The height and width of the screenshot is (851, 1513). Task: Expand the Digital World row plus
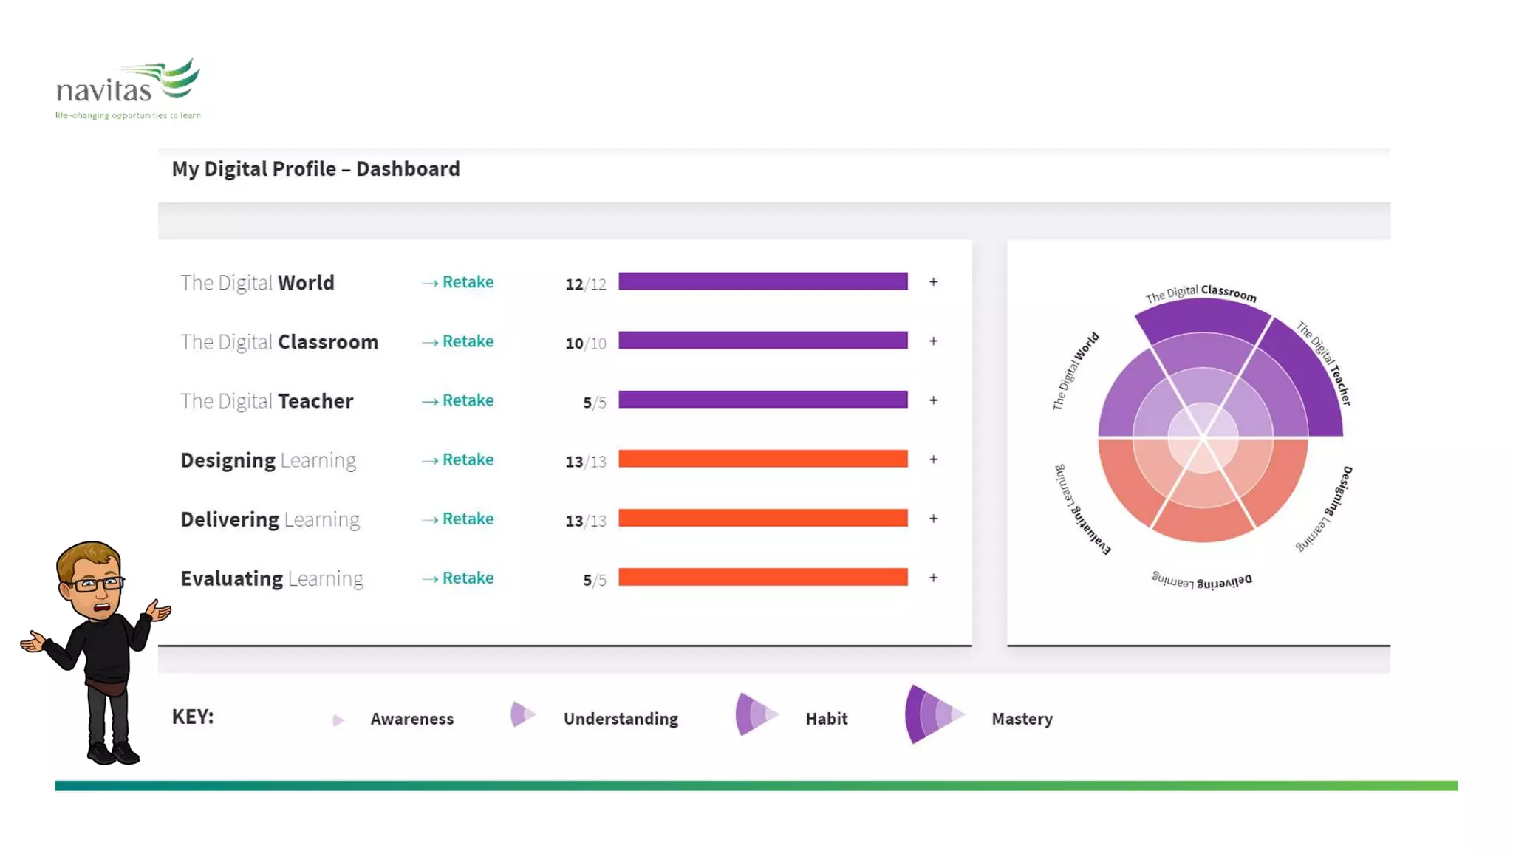click(x=934, y=282)
